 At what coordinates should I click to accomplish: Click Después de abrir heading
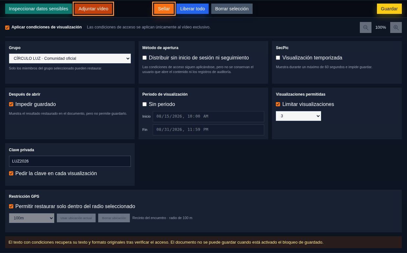click(25, 94)
